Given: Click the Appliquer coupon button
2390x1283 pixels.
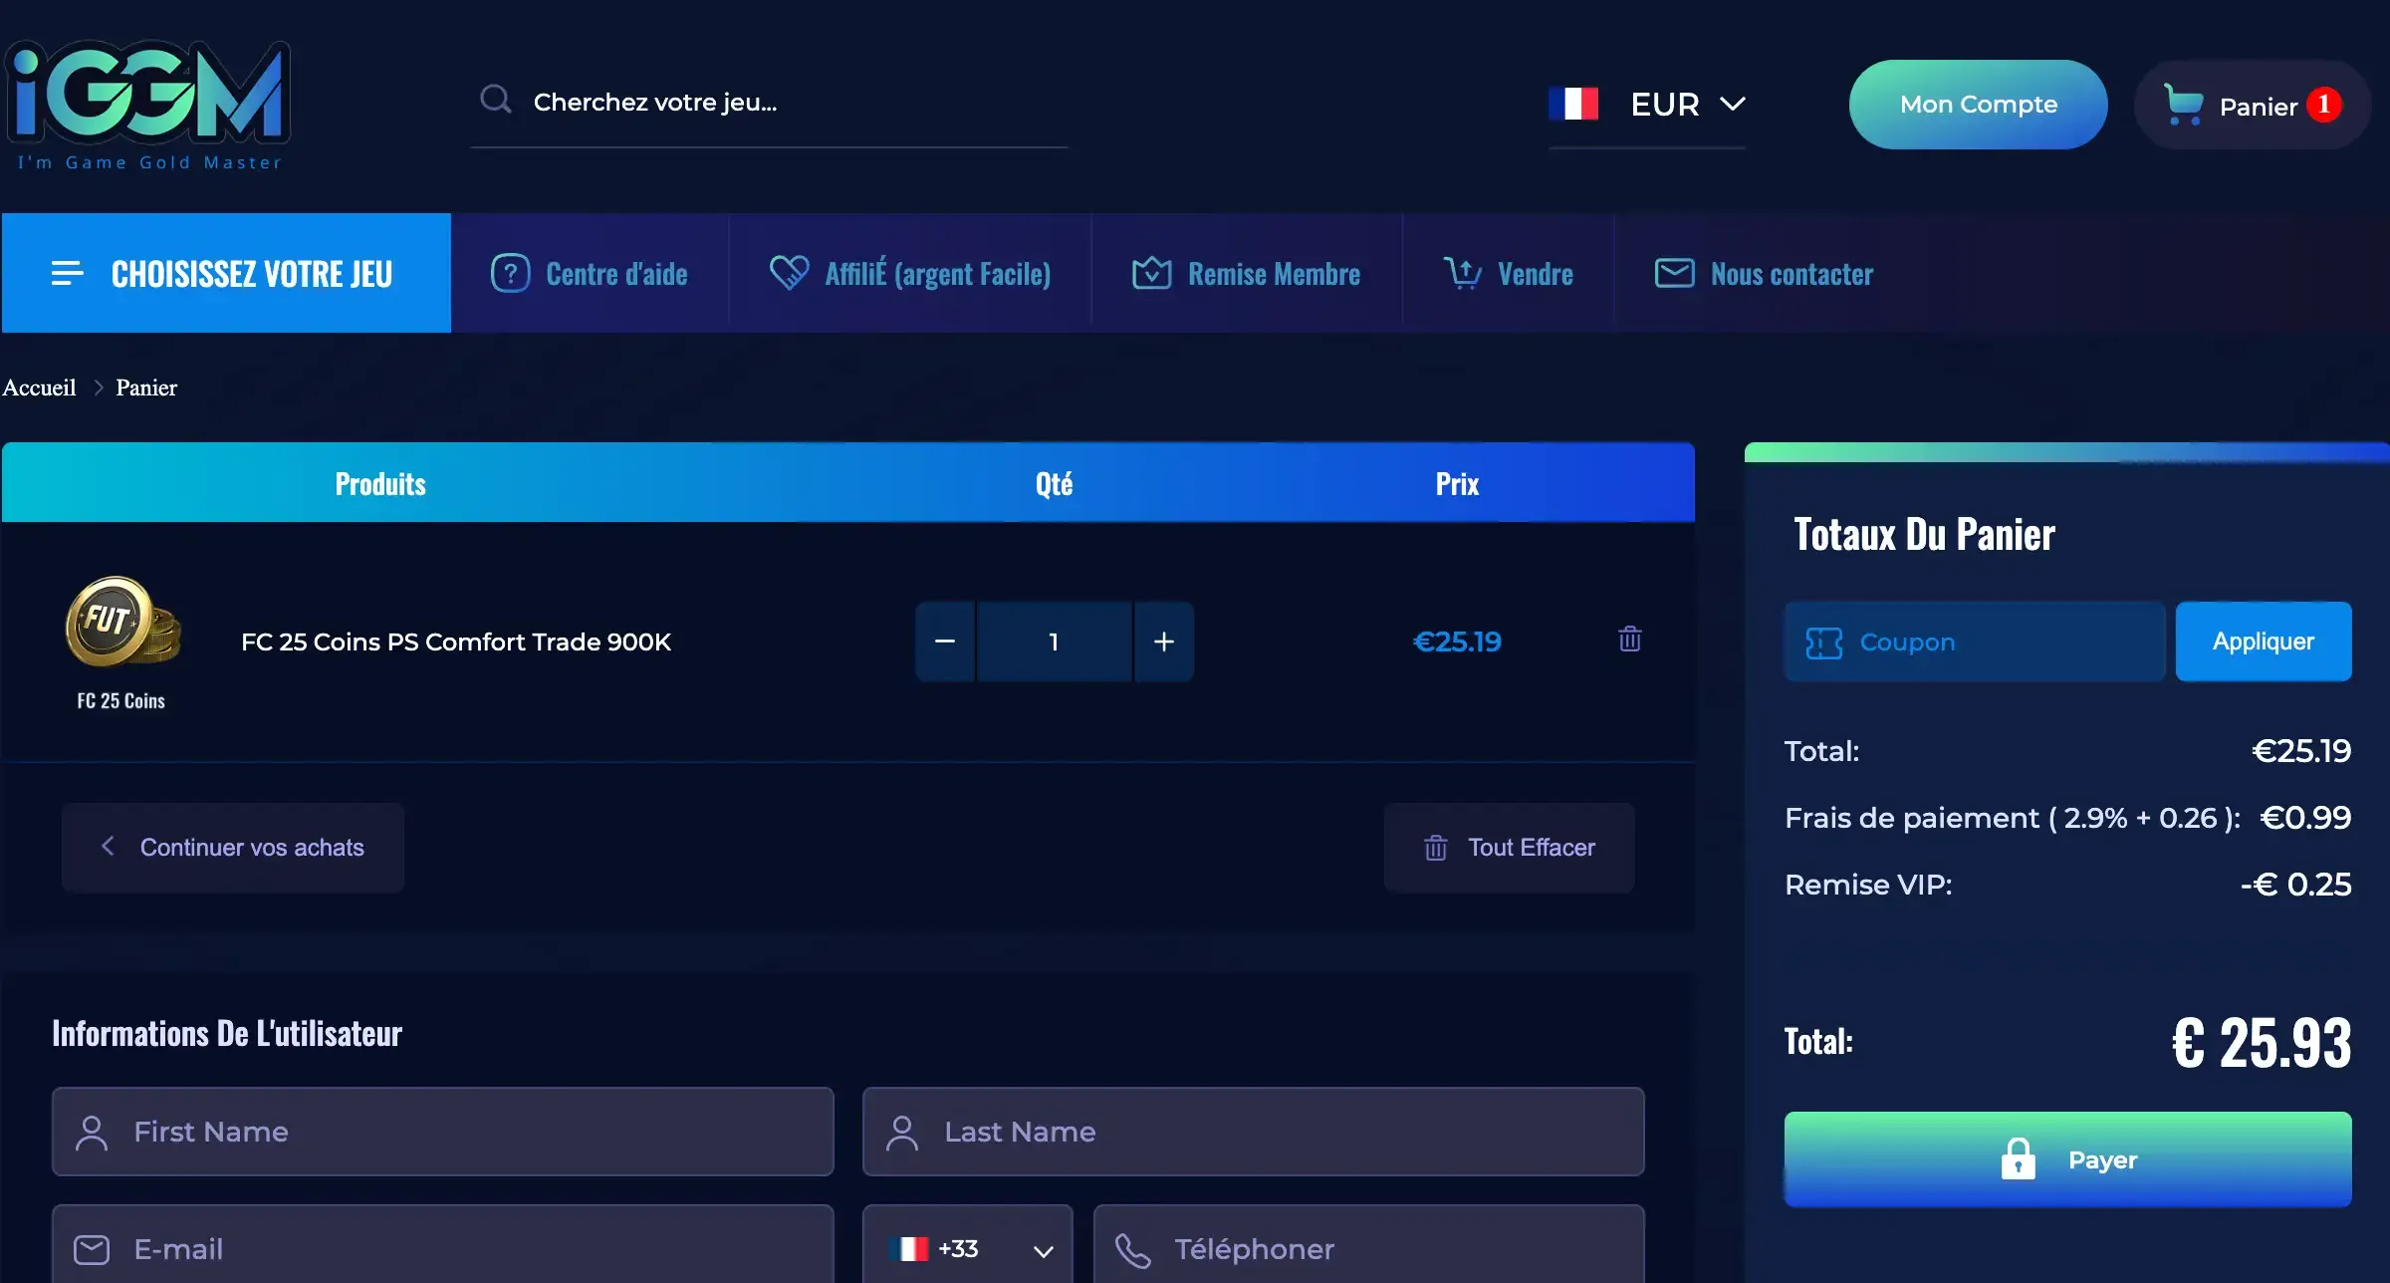Looking at the screenshot, I should pyautogui.click(x=2264, y=641).
